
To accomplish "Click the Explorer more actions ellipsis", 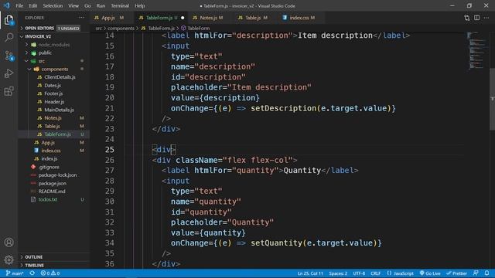I will pos(81,18).
